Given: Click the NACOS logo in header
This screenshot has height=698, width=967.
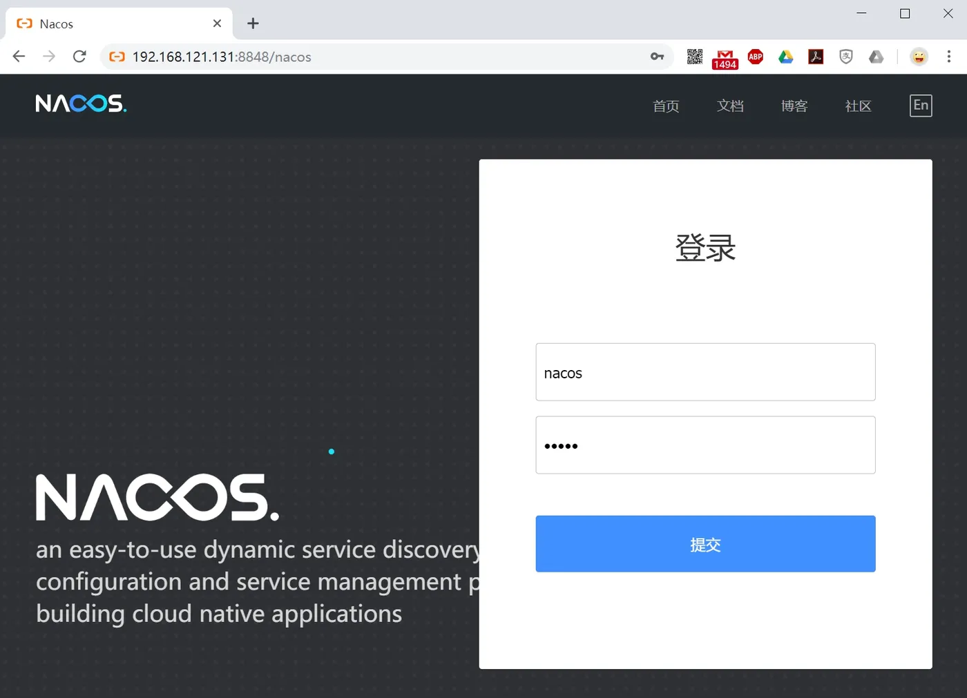Looking at the screenshot, I should click(x=81, y=104).
